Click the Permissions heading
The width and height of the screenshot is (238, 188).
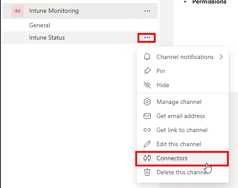click(209, 2)
